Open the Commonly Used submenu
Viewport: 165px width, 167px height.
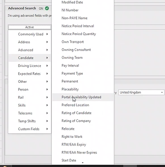point(30,34)
